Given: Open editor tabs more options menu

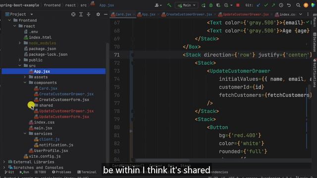Looking at the screenshot, I should tap(308, 14).
